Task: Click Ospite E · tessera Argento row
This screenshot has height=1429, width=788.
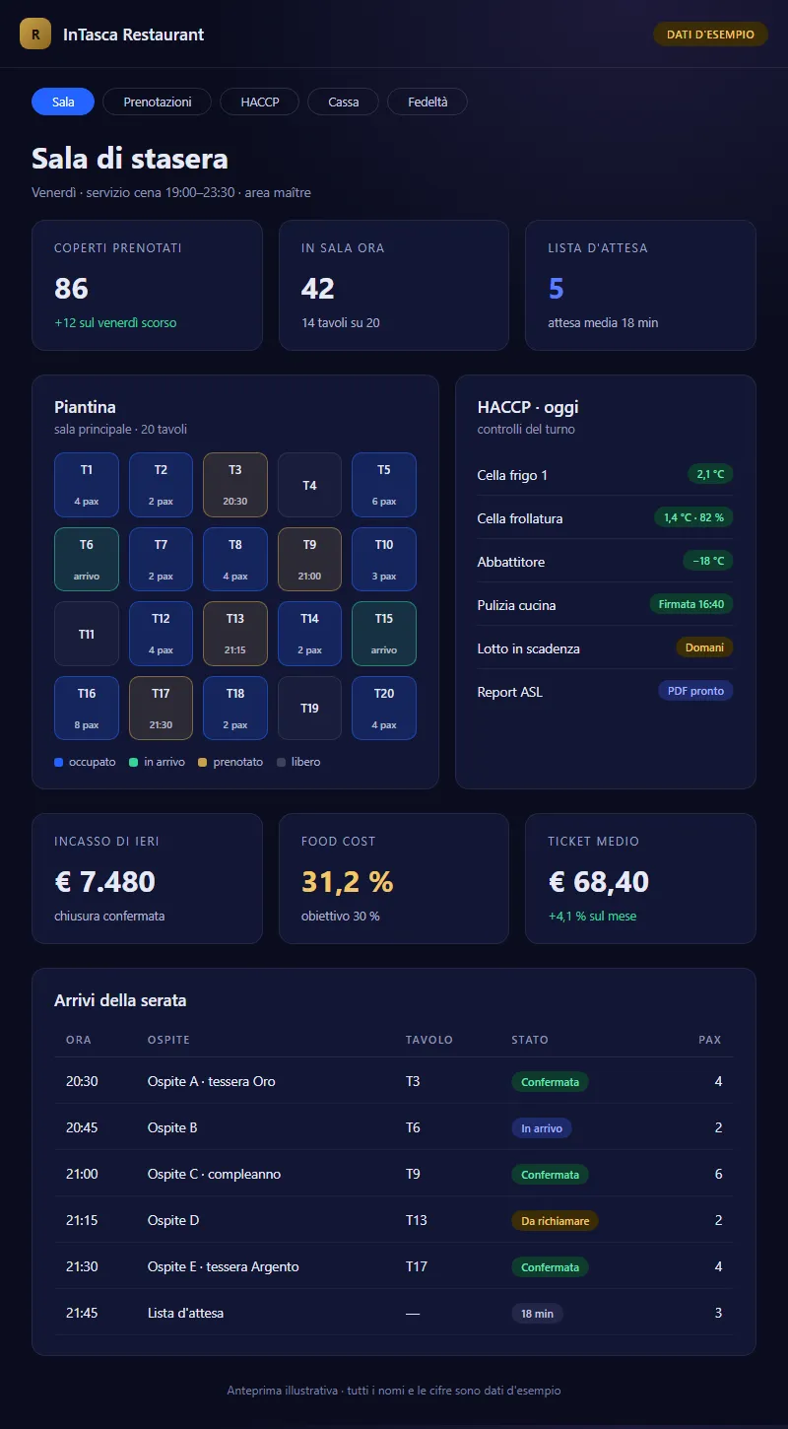Action: pyautogui.click(x=394, y=1267)
